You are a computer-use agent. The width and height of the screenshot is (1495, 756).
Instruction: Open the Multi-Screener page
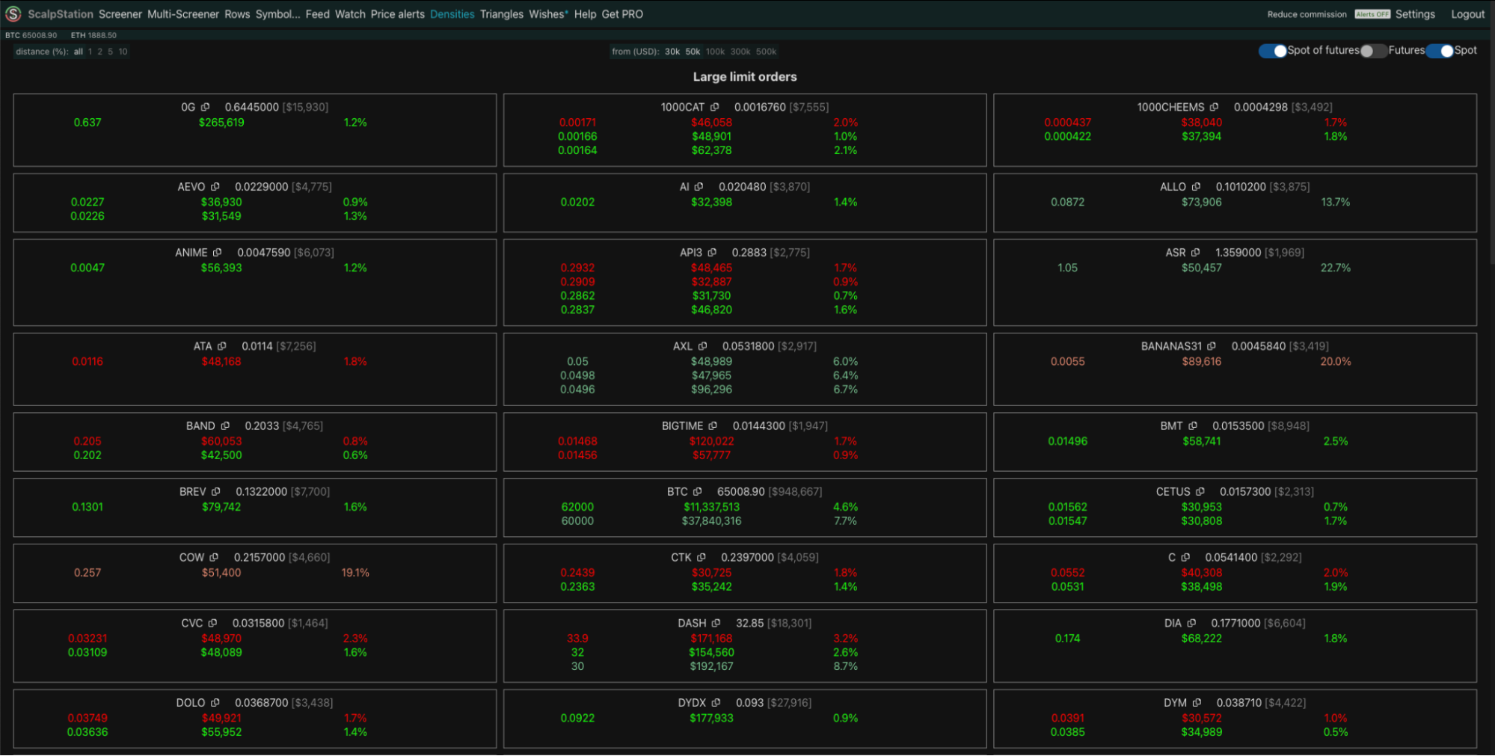183,14
